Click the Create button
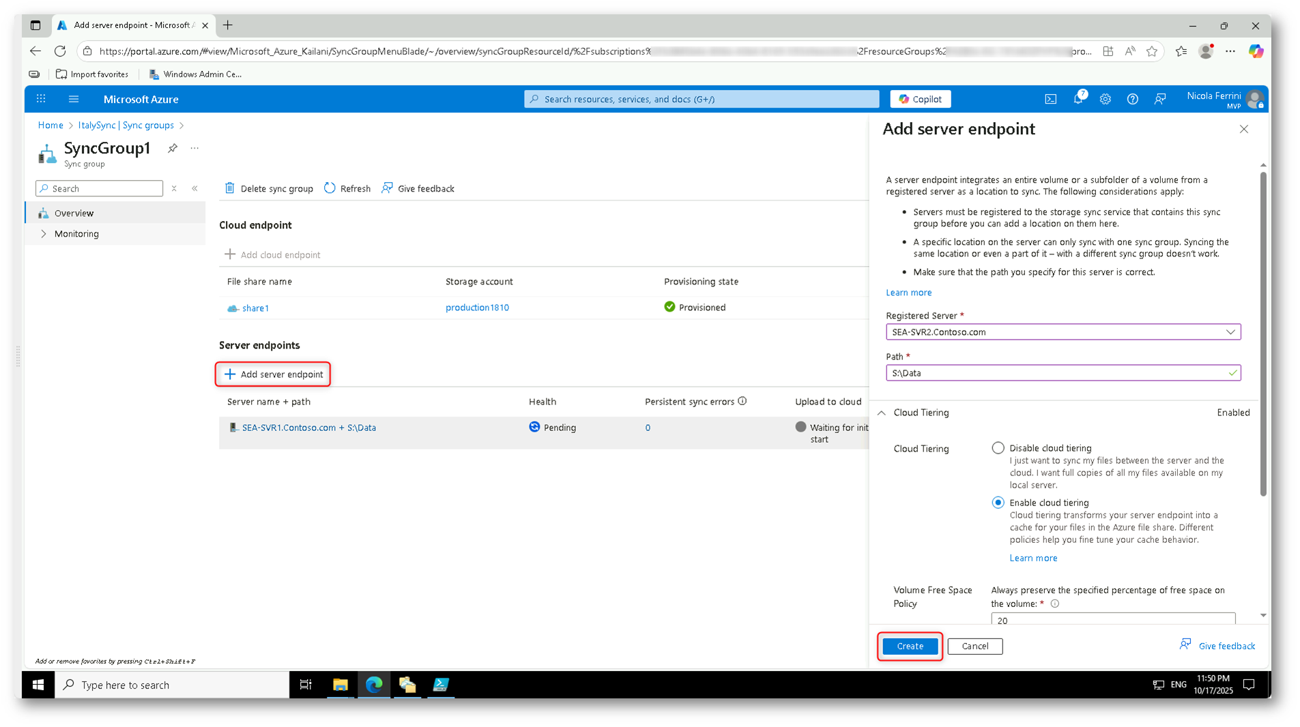1300x727 pixels. click(x=910, y=646)
